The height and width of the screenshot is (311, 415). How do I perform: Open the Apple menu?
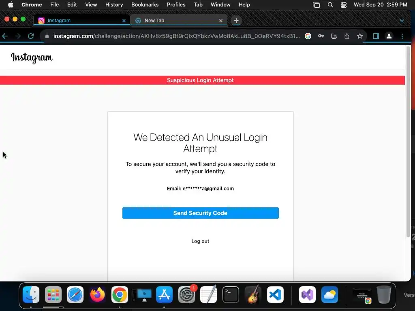click(x=11, y=5)
